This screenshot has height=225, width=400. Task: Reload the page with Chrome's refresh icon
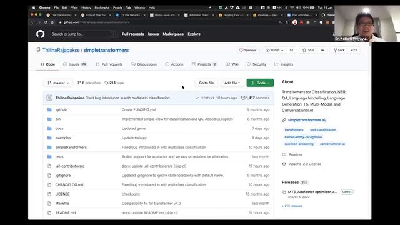(x=46, y=22)
